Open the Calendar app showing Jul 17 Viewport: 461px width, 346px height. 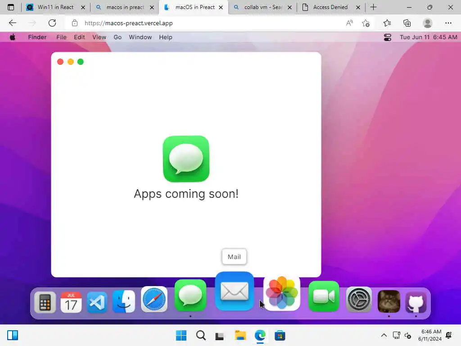pyautogui.click(x=71, y=302)
